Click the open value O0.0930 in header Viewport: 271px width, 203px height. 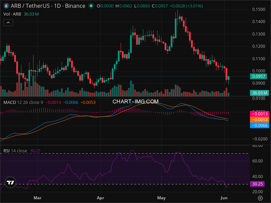(105, 6)
